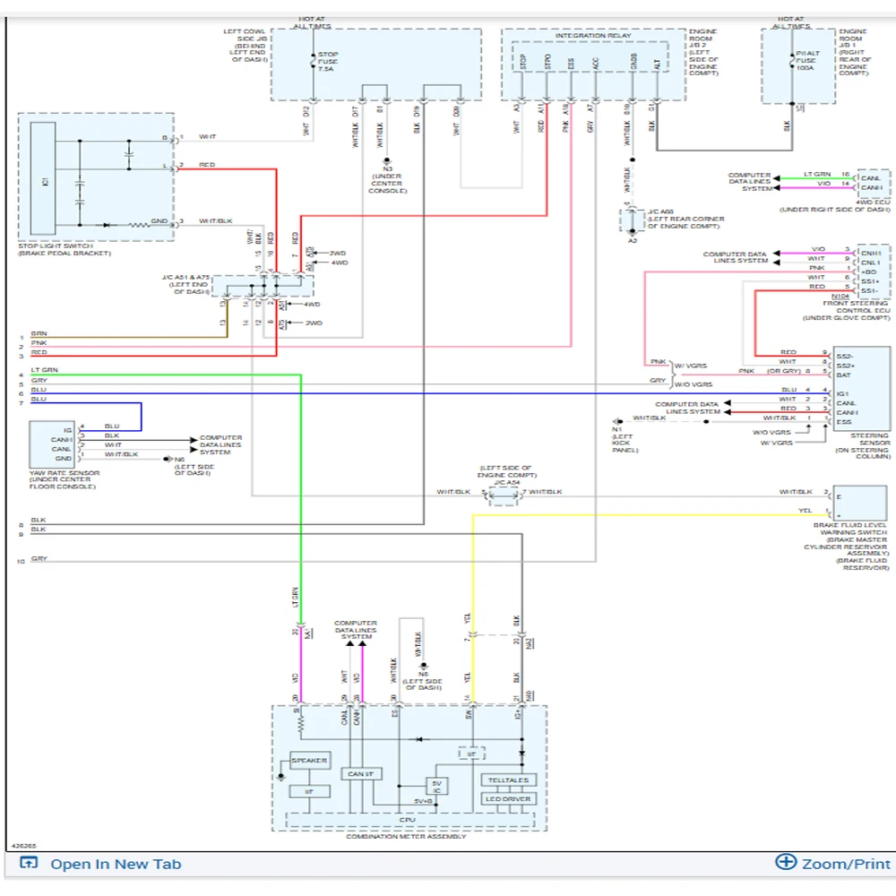The image size is (896, 896).
Task: Click the N3 UNDER CENTER CONSOLE ground label
Action: (387, 180)
